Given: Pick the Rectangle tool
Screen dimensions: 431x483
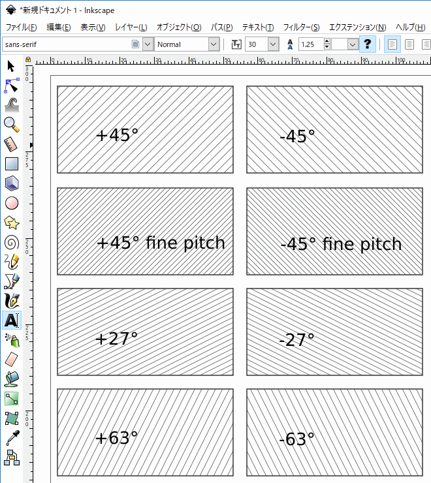Looking at the screenshot, I should point(11,164).
